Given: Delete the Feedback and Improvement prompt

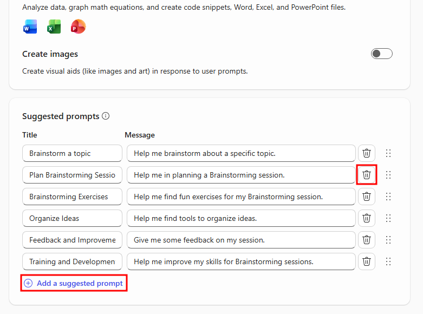Looking at the screenshot, I should (367, 240).
